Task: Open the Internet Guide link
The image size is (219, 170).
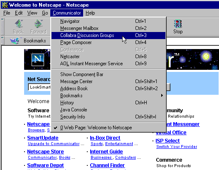Action: click(x=106, y=152)
